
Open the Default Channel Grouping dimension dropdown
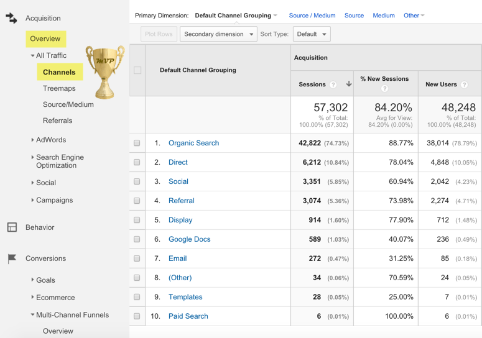click(x=236, y=16)
